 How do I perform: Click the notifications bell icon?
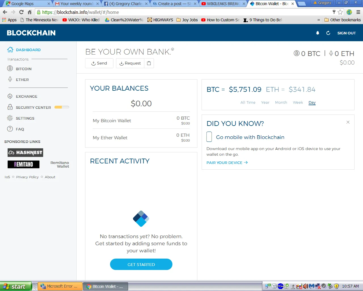tap(318, 33)
